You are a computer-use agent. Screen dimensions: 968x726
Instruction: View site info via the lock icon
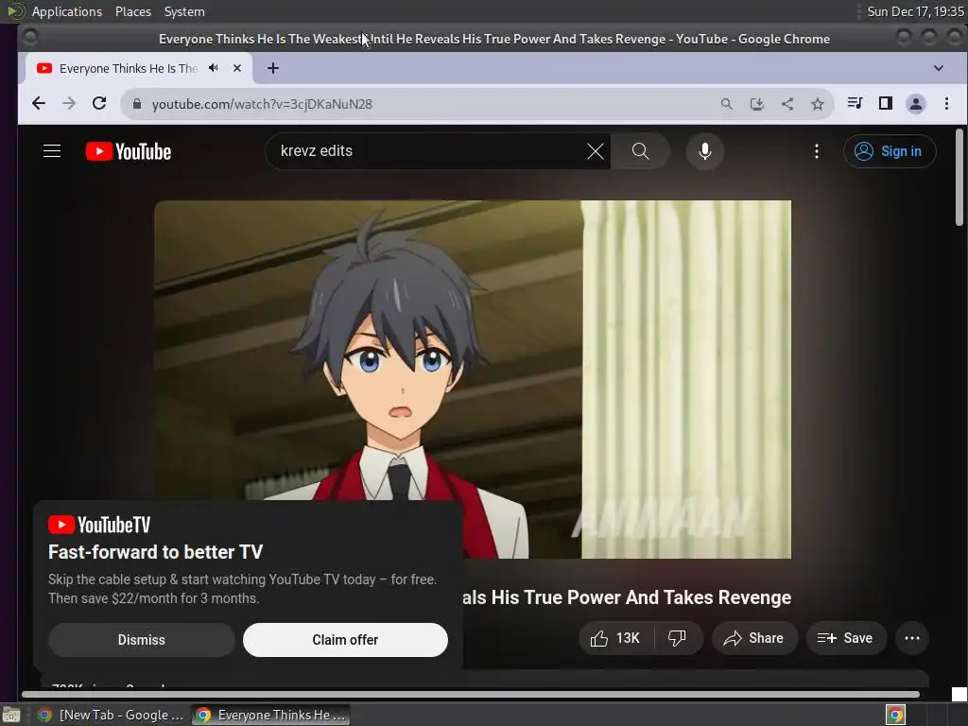[x=137, y=104]
